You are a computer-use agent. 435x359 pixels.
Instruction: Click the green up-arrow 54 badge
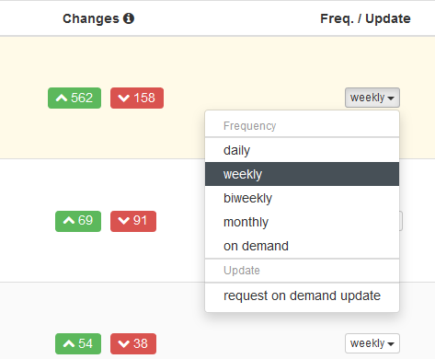pos(78,343)
